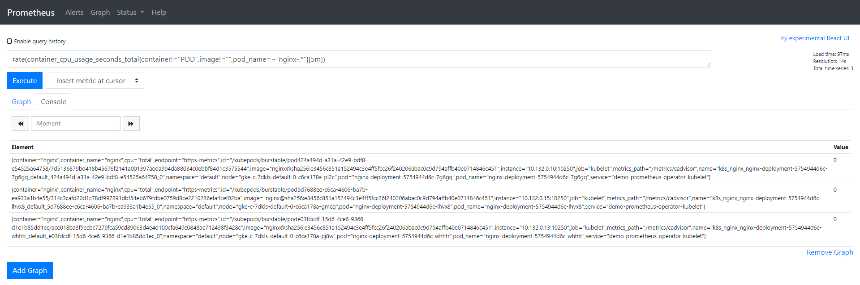860x285 pixels.
Task: Expand the insert metric at cursor dropdown
Action: [x=95, y=81]
